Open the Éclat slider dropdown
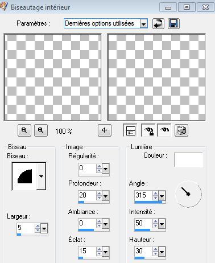The height and width of the screenshot is (263, 215). [105, 252]
